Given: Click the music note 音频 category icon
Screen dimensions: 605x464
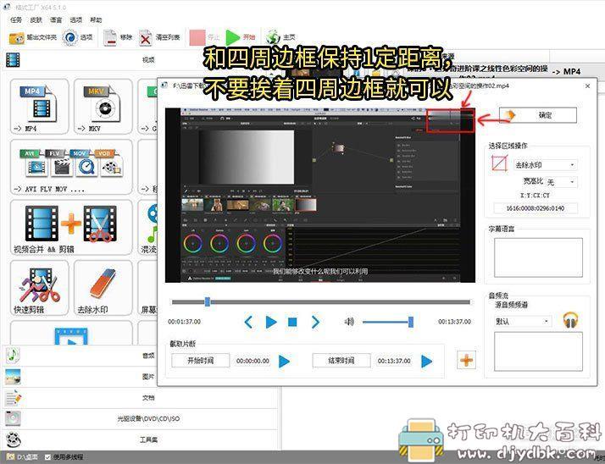Looking at the screenshot, I should tap(13, 355).
